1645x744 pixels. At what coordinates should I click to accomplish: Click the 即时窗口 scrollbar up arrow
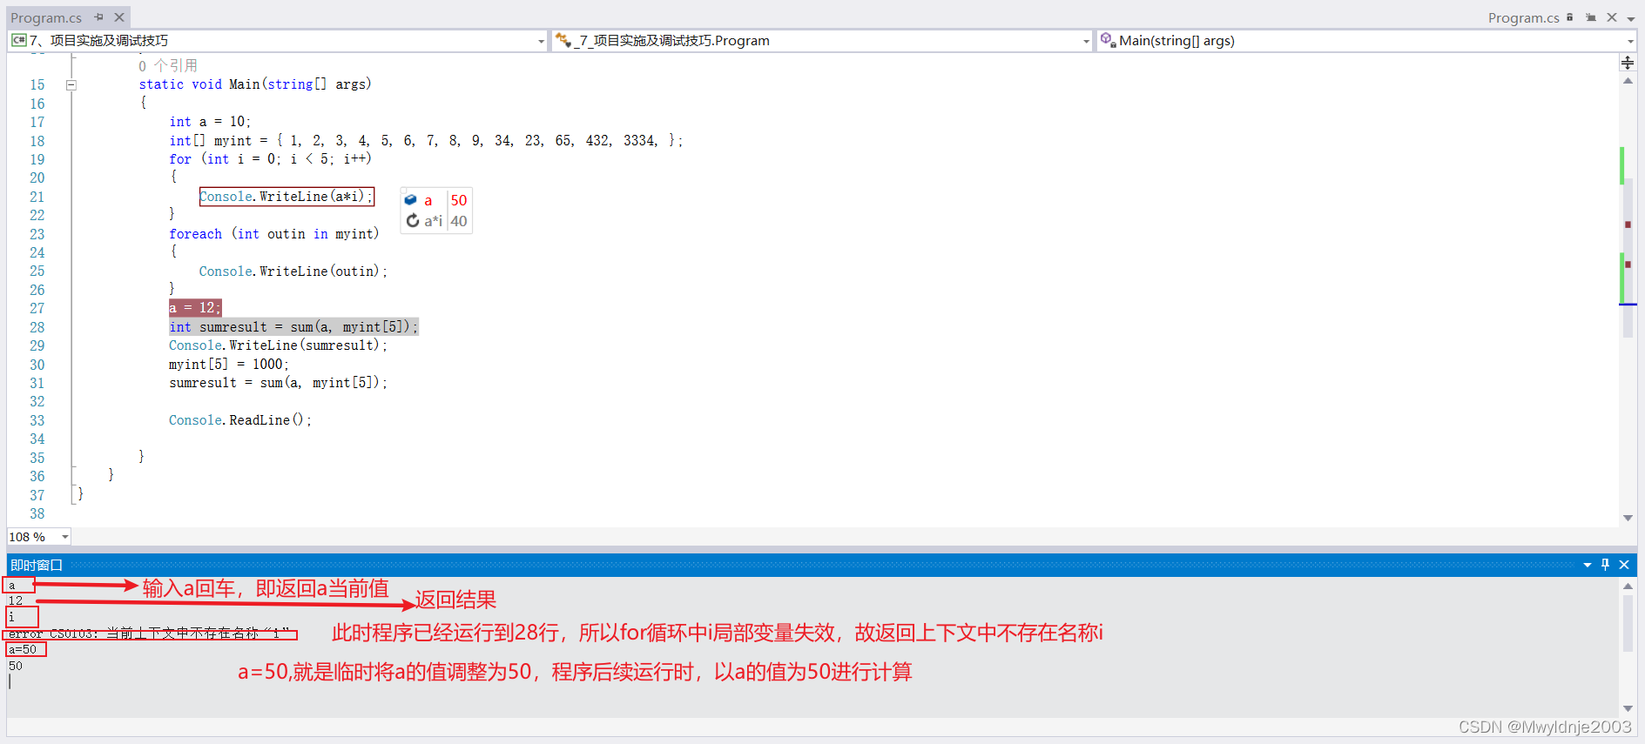tap(1628, 586)
